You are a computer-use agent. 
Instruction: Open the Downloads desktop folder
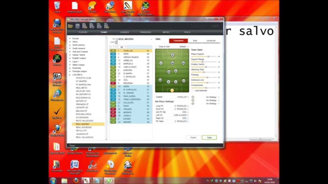click(57, 166)
